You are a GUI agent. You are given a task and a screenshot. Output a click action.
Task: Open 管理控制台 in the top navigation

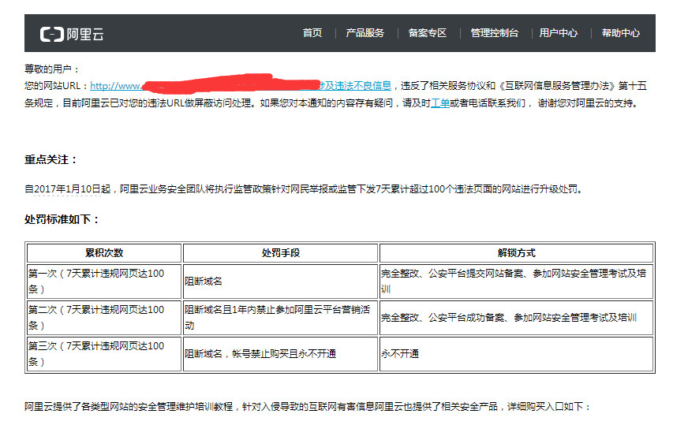(x=495, y=33)
